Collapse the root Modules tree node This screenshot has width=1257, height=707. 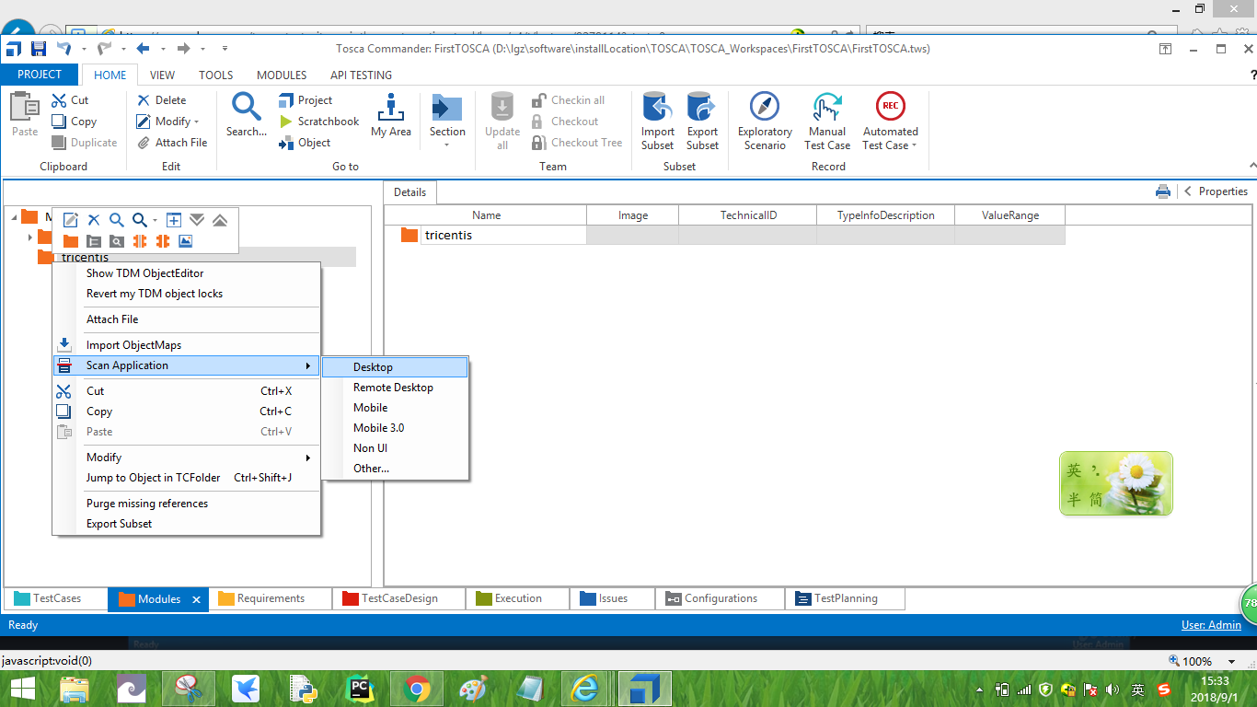15,217
